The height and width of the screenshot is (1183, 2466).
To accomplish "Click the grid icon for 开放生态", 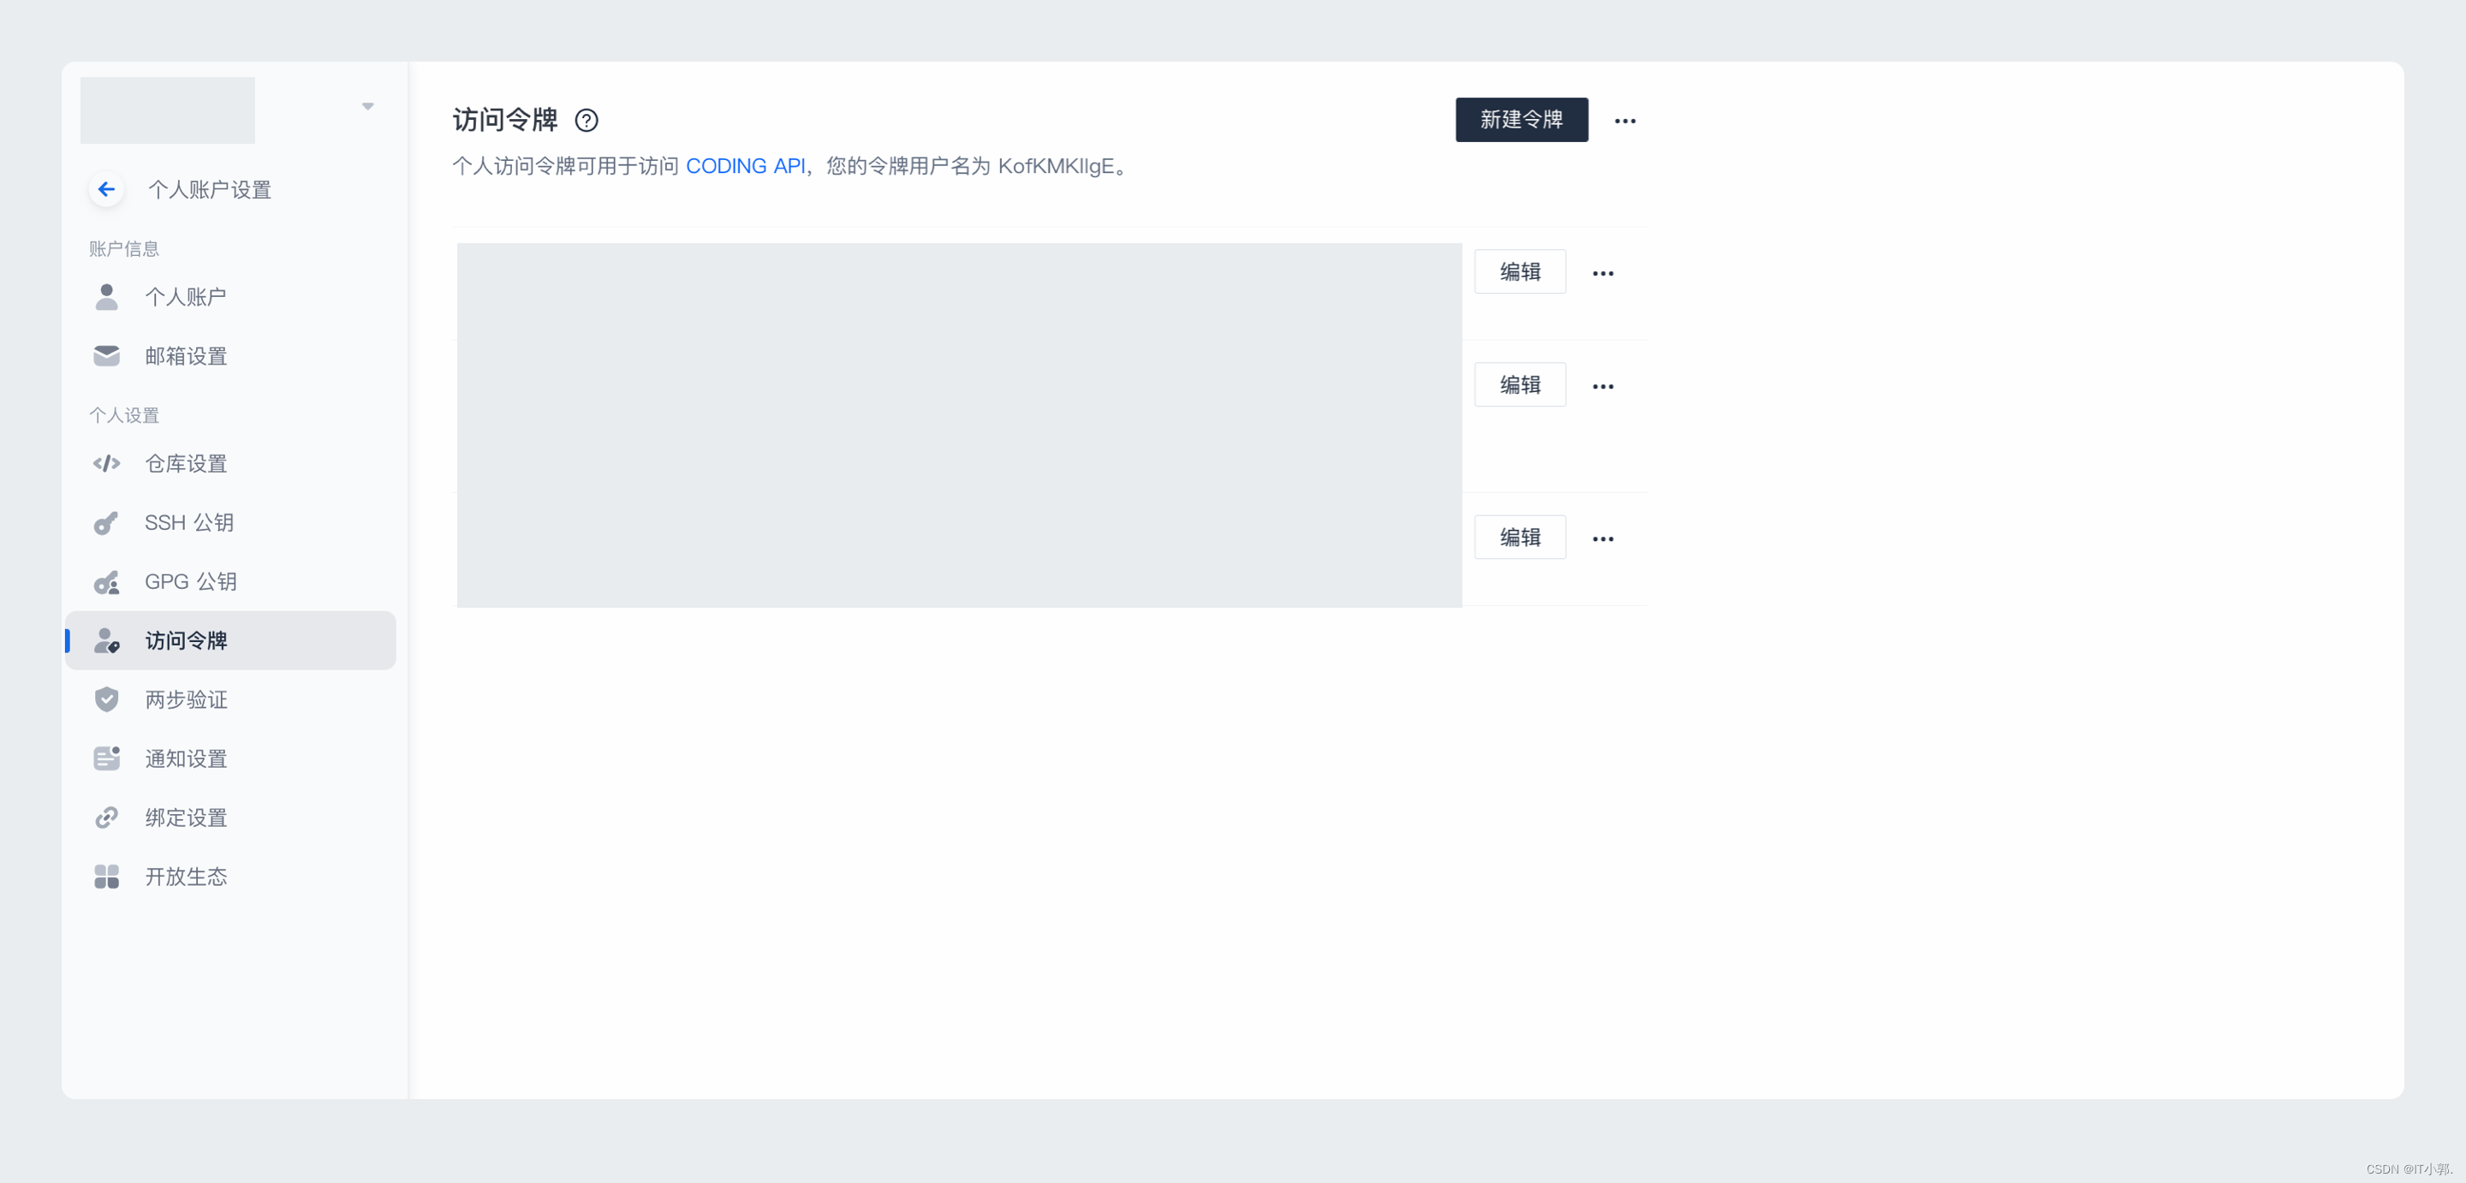I will click(x=106, y=877).
